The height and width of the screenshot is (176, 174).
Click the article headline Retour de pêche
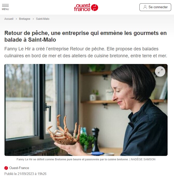point(86,36)
